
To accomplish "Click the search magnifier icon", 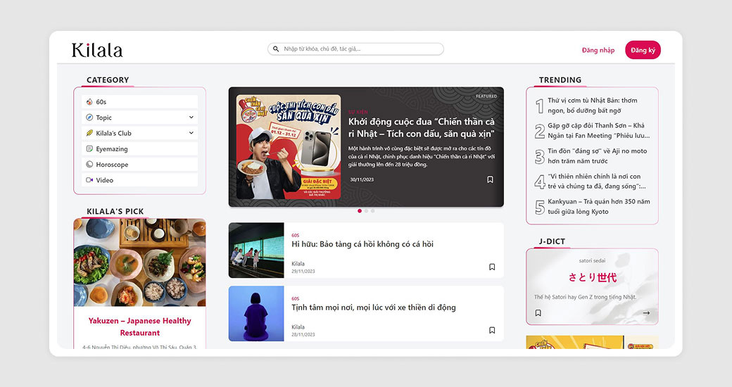I will coord(276,49).
